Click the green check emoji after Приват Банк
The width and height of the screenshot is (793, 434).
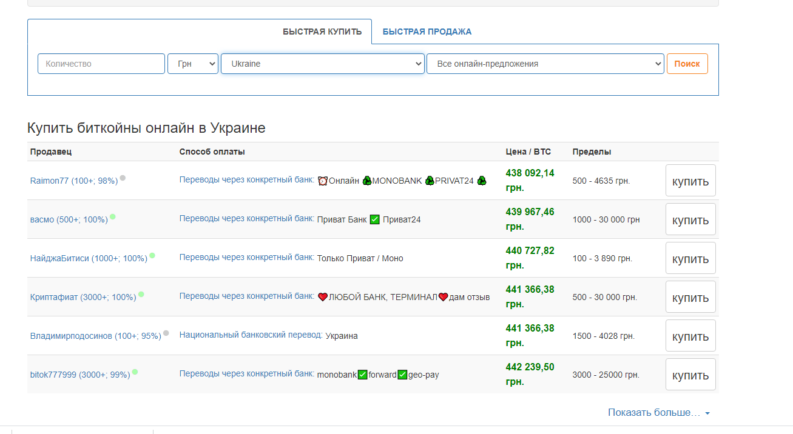[x=375, y=219]
